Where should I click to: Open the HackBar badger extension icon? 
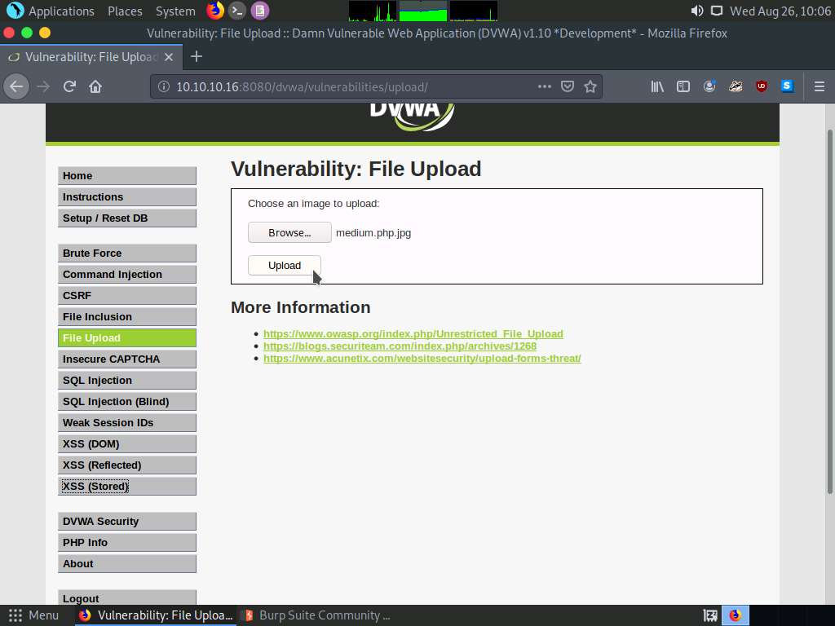pos(735,86)
